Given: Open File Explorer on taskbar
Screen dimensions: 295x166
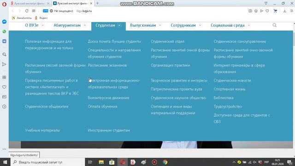Looking at the screenshot, I should pos(101,162).
